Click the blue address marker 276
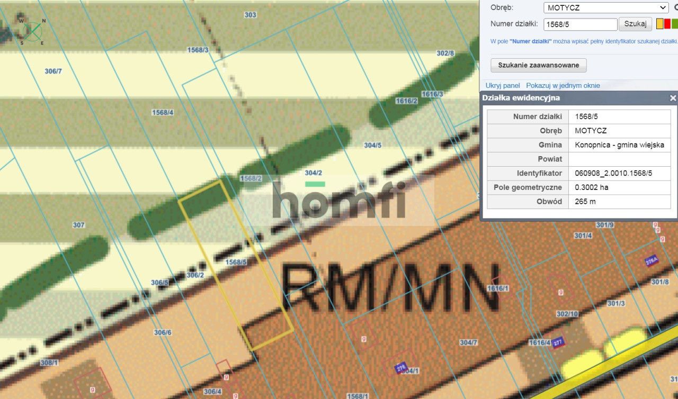Image resolution: width=678 pixels, height=399 pixels. [401, 367]
